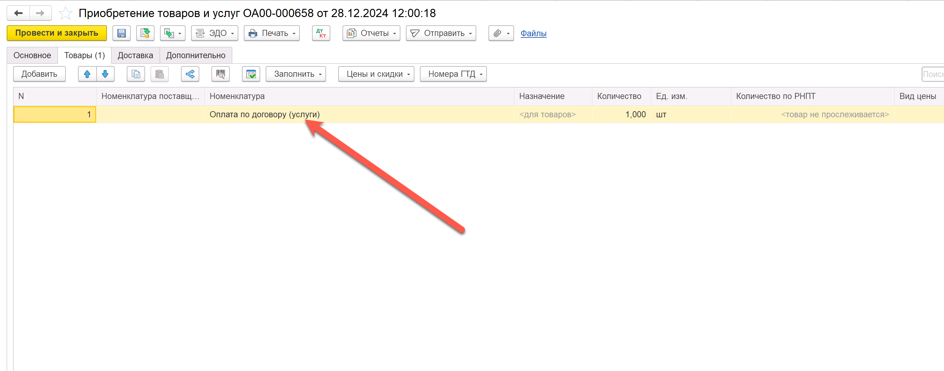The width and height of the screenshot is (944, 371).
Task: Move row up with blue arrow
Action: [x=87, y=74]
